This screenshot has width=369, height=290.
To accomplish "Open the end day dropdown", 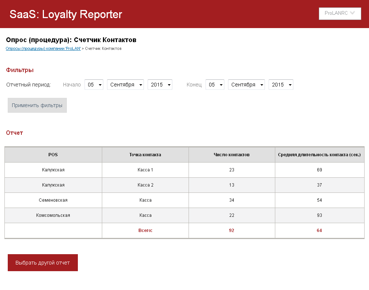I will [x=215, y=85].
